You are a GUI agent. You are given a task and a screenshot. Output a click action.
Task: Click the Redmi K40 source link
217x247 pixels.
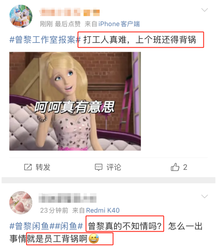(x=103, y=210)
